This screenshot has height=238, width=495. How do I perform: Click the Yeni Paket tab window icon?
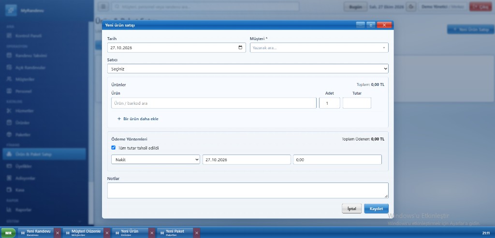click(x=162, y=233)
